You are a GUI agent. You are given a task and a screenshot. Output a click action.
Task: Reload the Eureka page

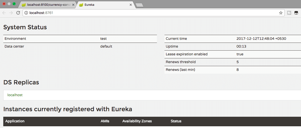pos(18,13)
